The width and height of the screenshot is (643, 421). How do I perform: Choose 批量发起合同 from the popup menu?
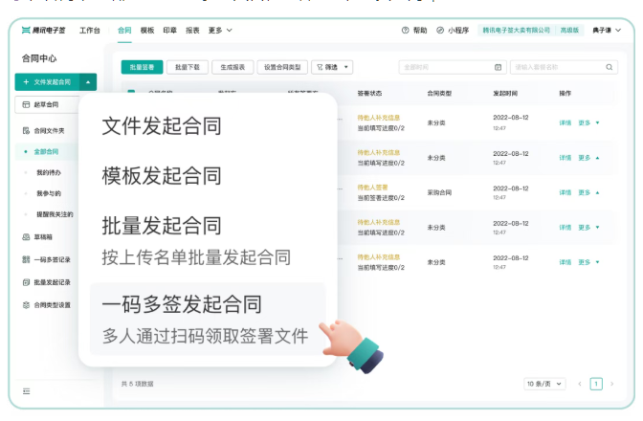tap(196, 240)
